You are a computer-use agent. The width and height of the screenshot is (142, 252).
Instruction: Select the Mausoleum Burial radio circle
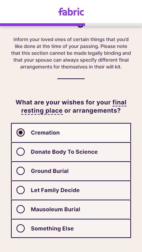click(21, 209)
